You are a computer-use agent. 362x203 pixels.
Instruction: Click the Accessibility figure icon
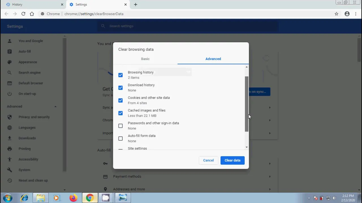[x=10, y=159]
